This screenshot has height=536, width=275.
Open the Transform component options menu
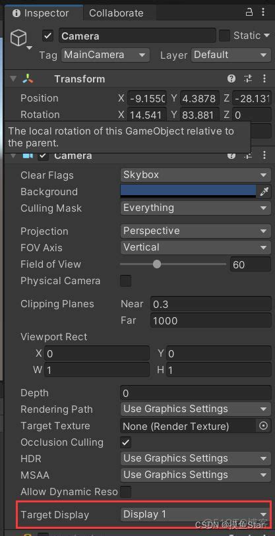[x=264, y=79]
